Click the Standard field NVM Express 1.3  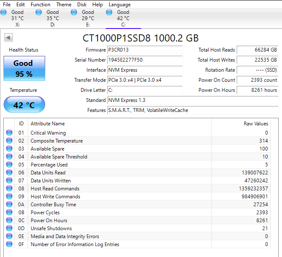point(193,100)
